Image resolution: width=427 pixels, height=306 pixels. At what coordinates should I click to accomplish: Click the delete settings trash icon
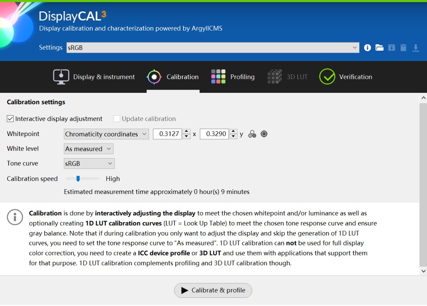click(403, 47)
